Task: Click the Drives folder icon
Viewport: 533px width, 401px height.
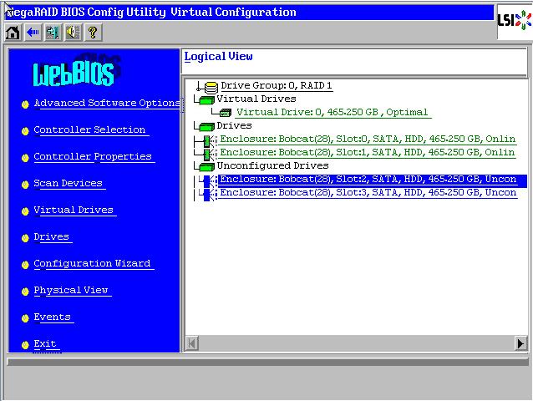Action: [206, 126]
